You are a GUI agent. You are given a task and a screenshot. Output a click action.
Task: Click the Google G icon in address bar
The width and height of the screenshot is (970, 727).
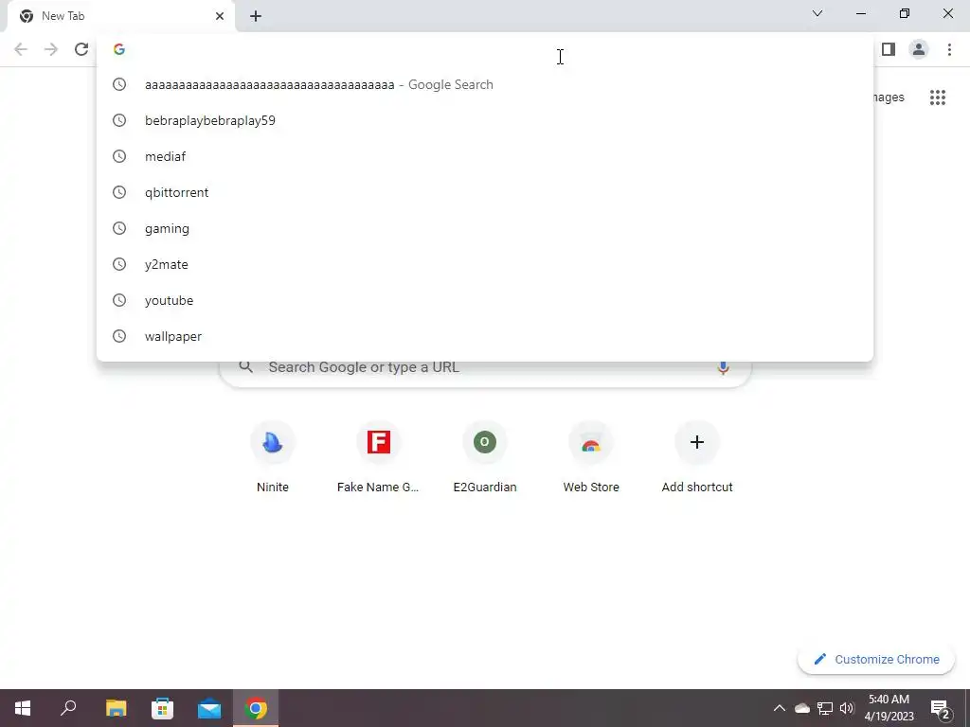tap(119, 49)
